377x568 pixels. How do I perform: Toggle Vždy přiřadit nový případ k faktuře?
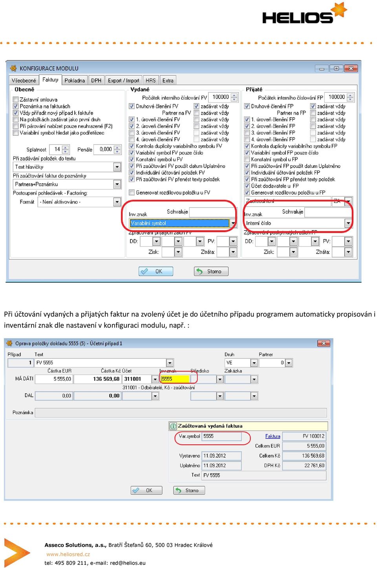click(16, 113)
